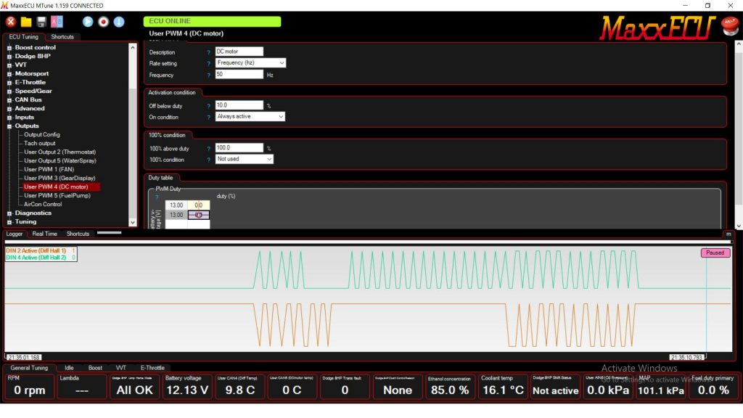Image resolution: width=743 pixels, height=418 pixels.
Task: Open the Rate setting dropdown
Action: pos(250,63)
